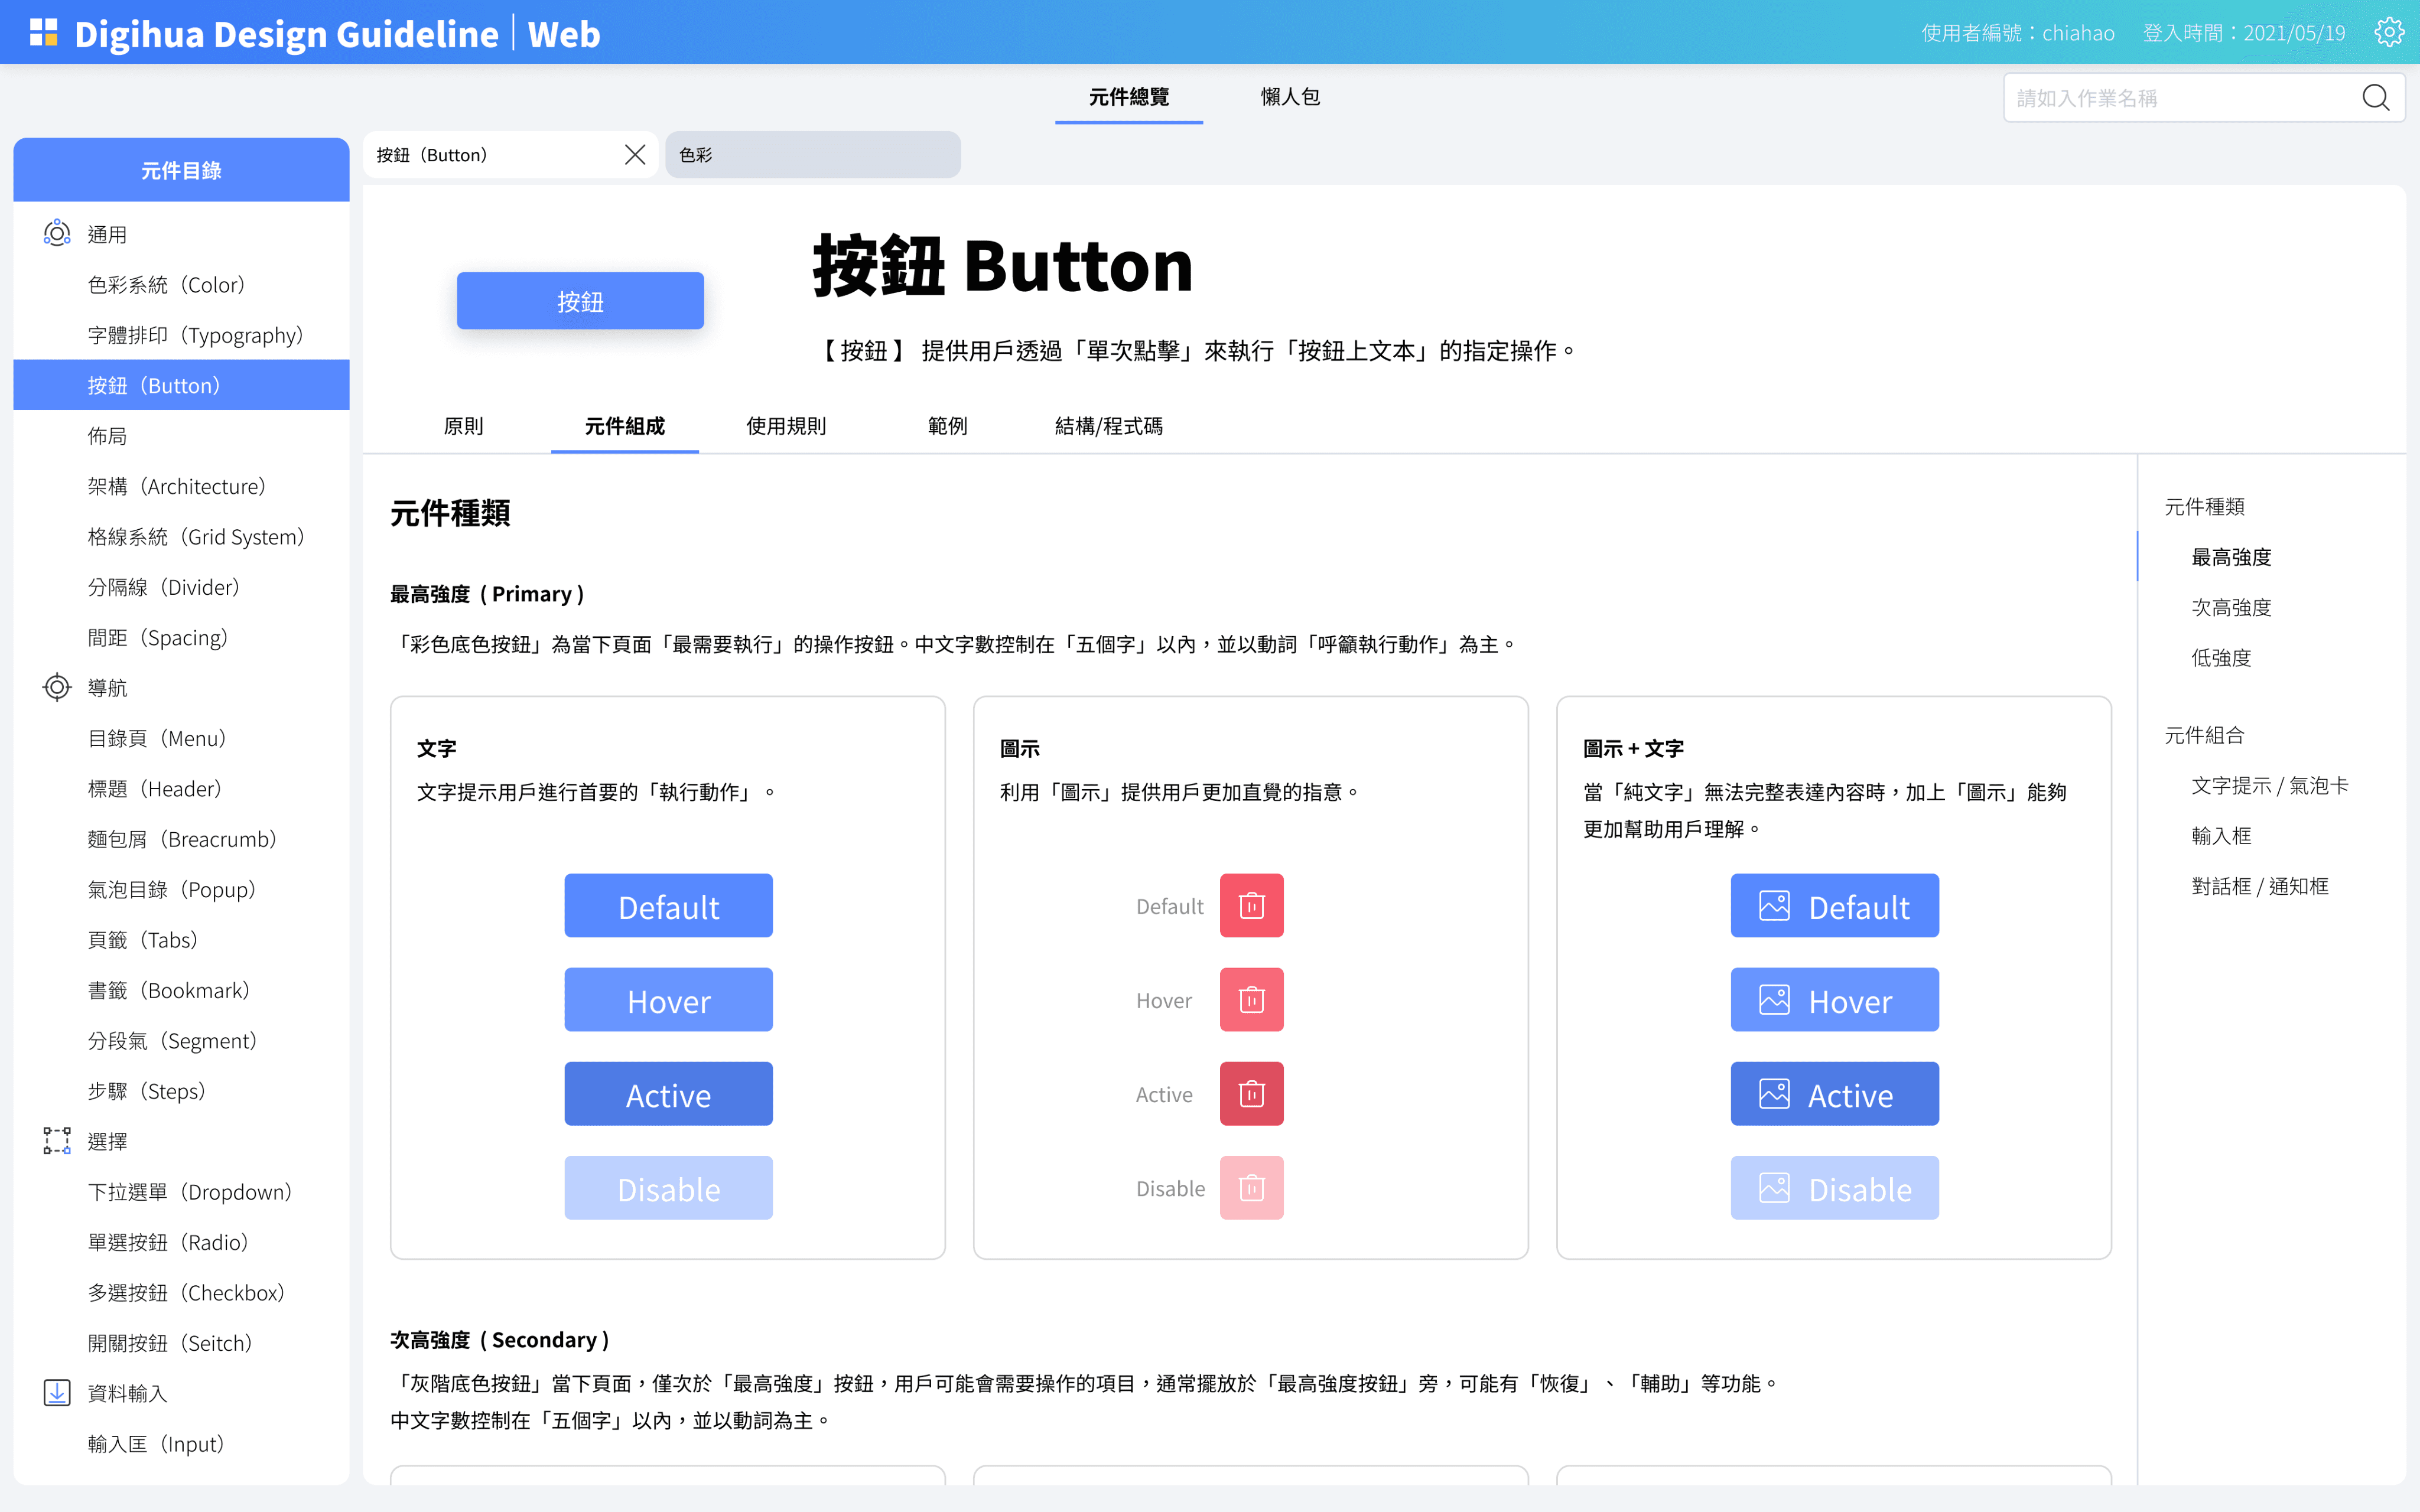Close the 按鈕 (Button) tab
Image resolution: width=2420 pixels, height=1512 pixels.
(634, 155)
